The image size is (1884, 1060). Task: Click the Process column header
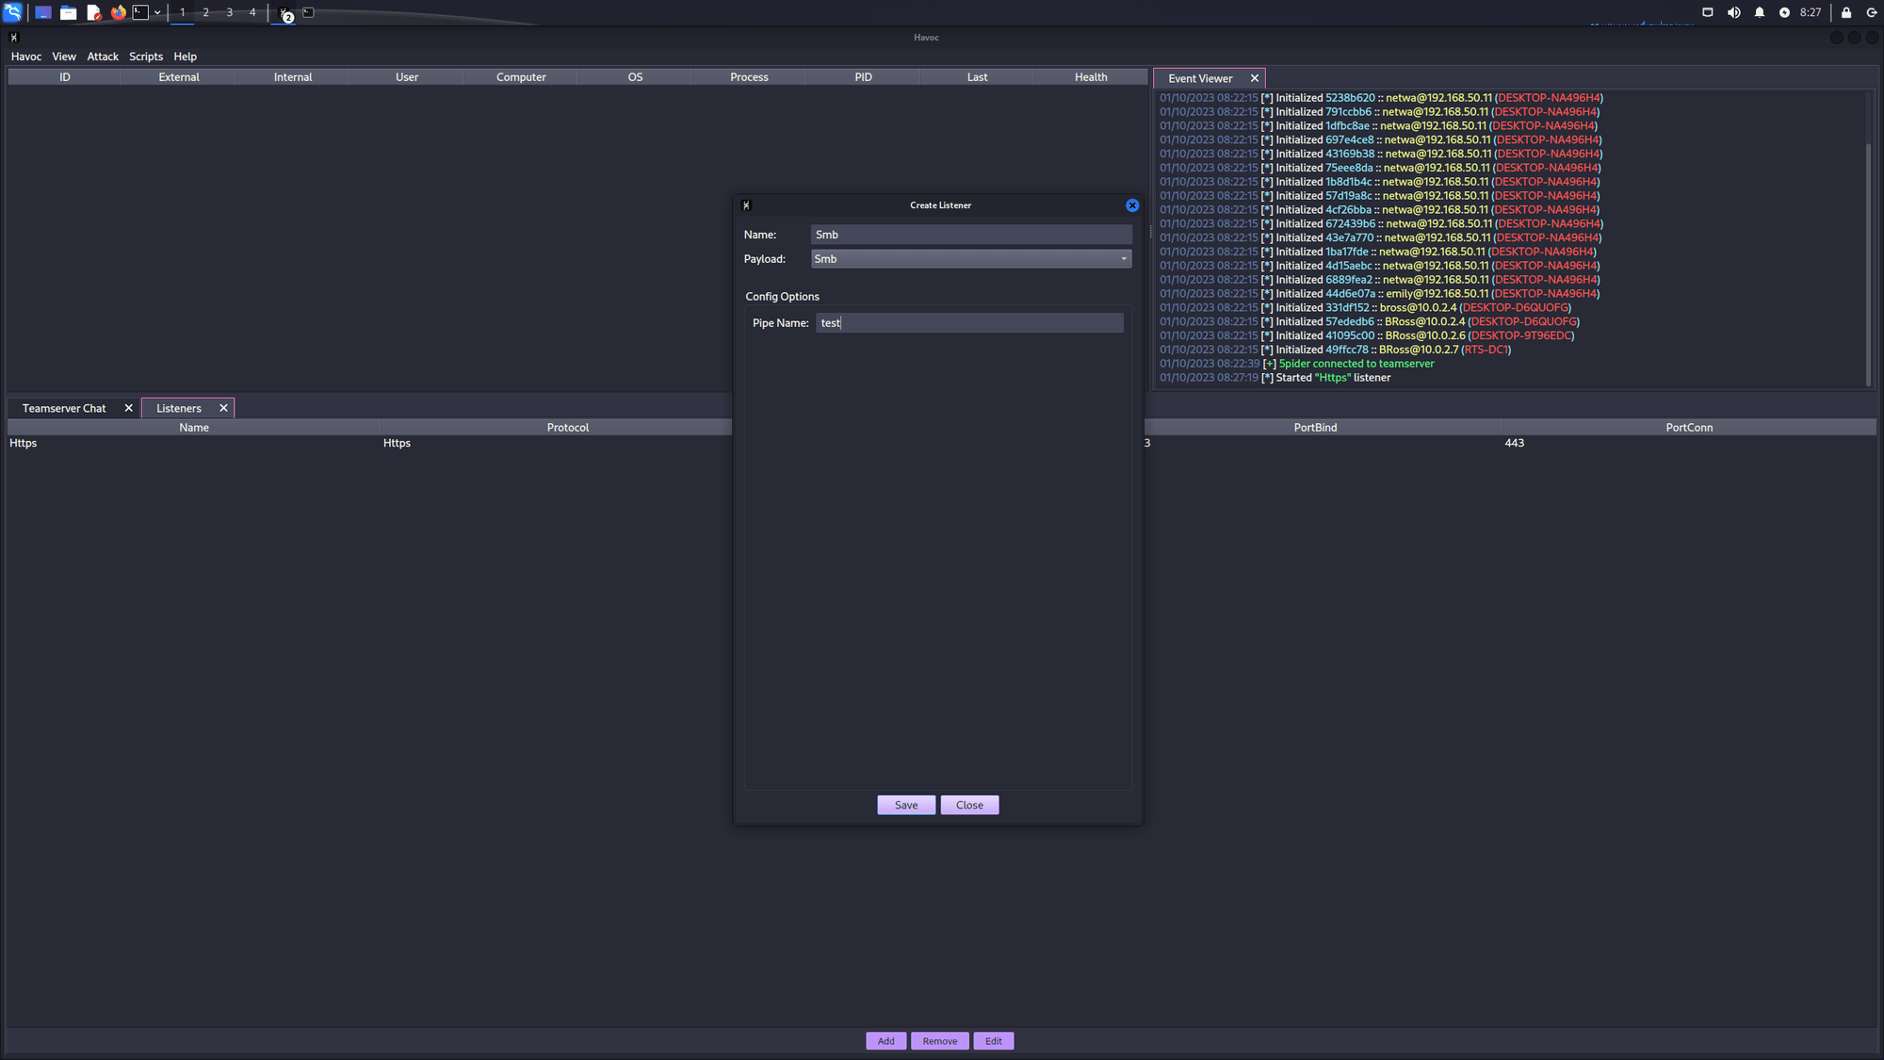pos(749,77)
